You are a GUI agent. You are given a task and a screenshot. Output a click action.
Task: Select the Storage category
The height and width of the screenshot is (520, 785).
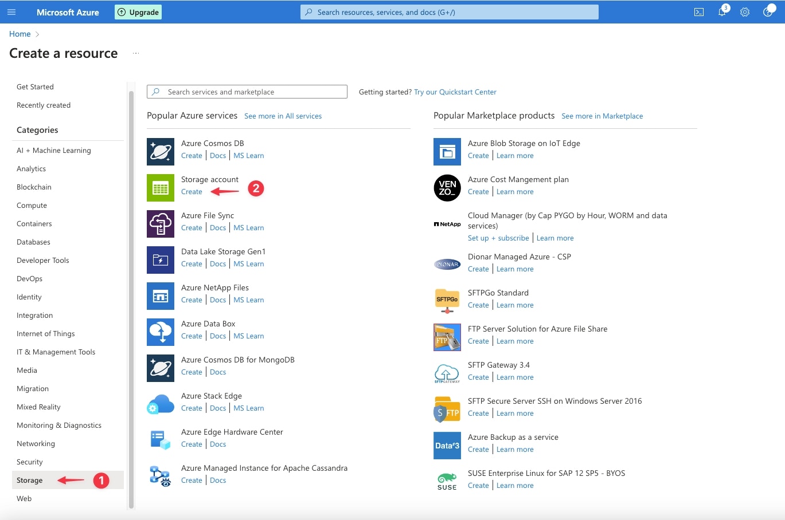68,480
